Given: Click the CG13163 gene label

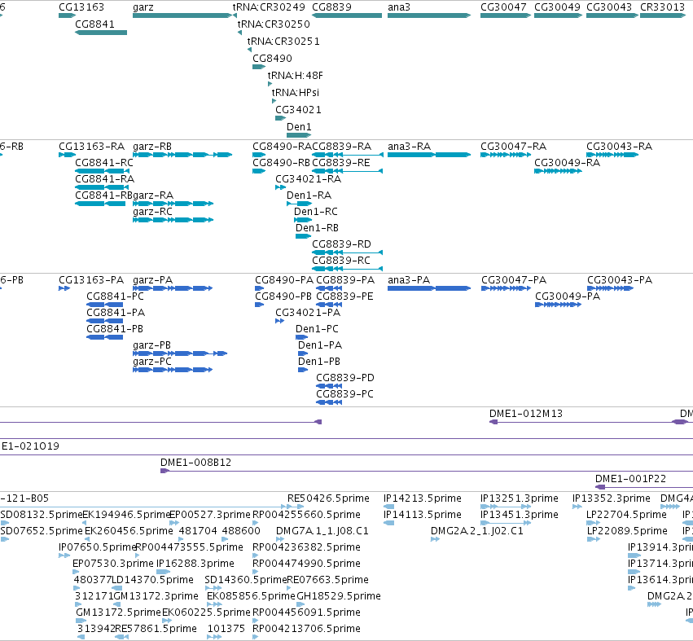Looking at the screenshot, I should 81,7.
